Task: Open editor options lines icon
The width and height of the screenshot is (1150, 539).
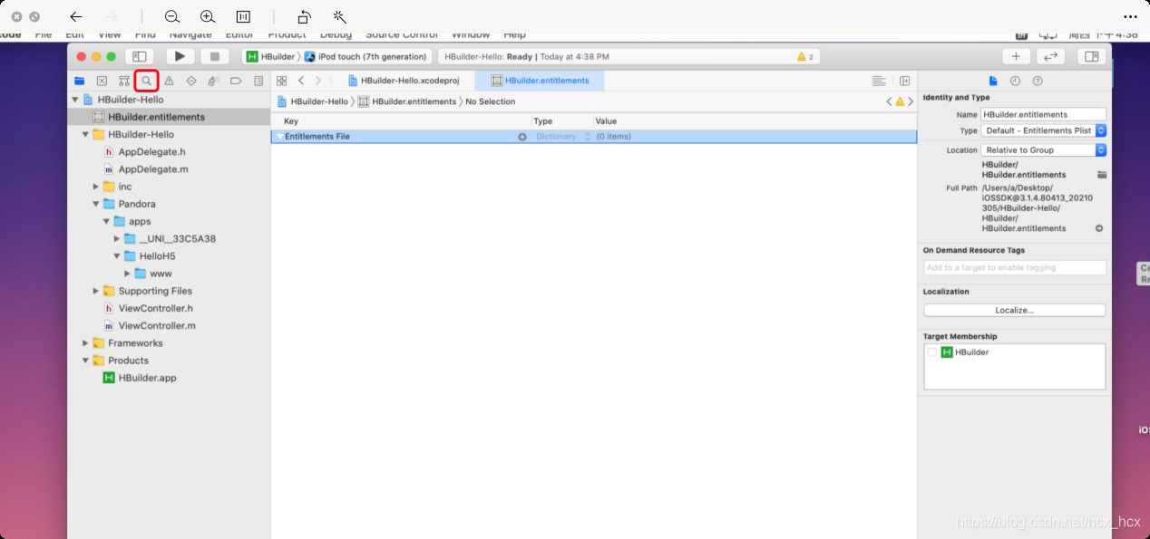Action: pyautogui.click(x=879, y=81)
